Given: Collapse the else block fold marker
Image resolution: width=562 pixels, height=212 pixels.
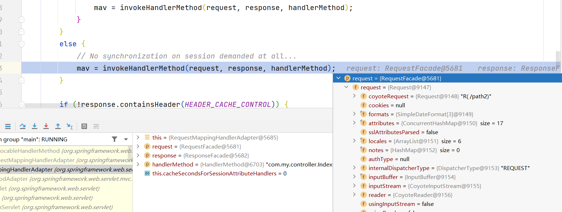Looking at the screenshot, I should pyautogui.click(x=22, y=44).
